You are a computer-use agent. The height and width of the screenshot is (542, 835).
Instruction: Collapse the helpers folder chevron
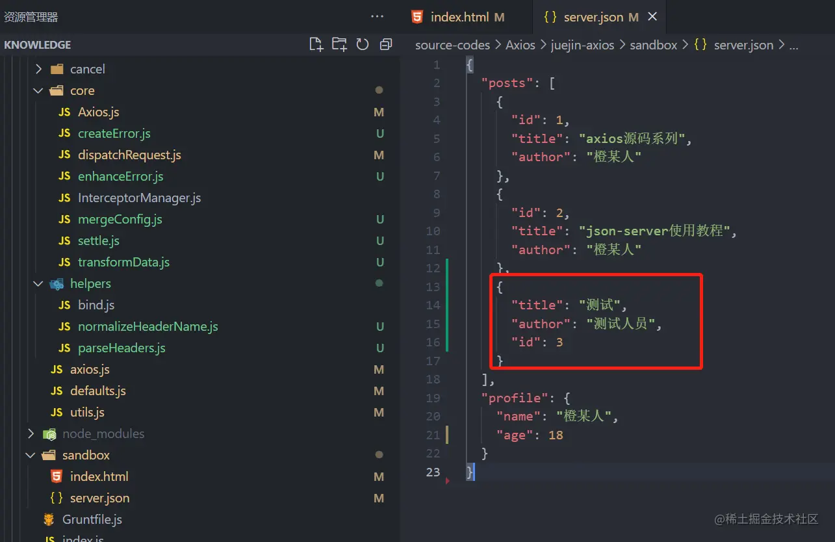point(38,283)
